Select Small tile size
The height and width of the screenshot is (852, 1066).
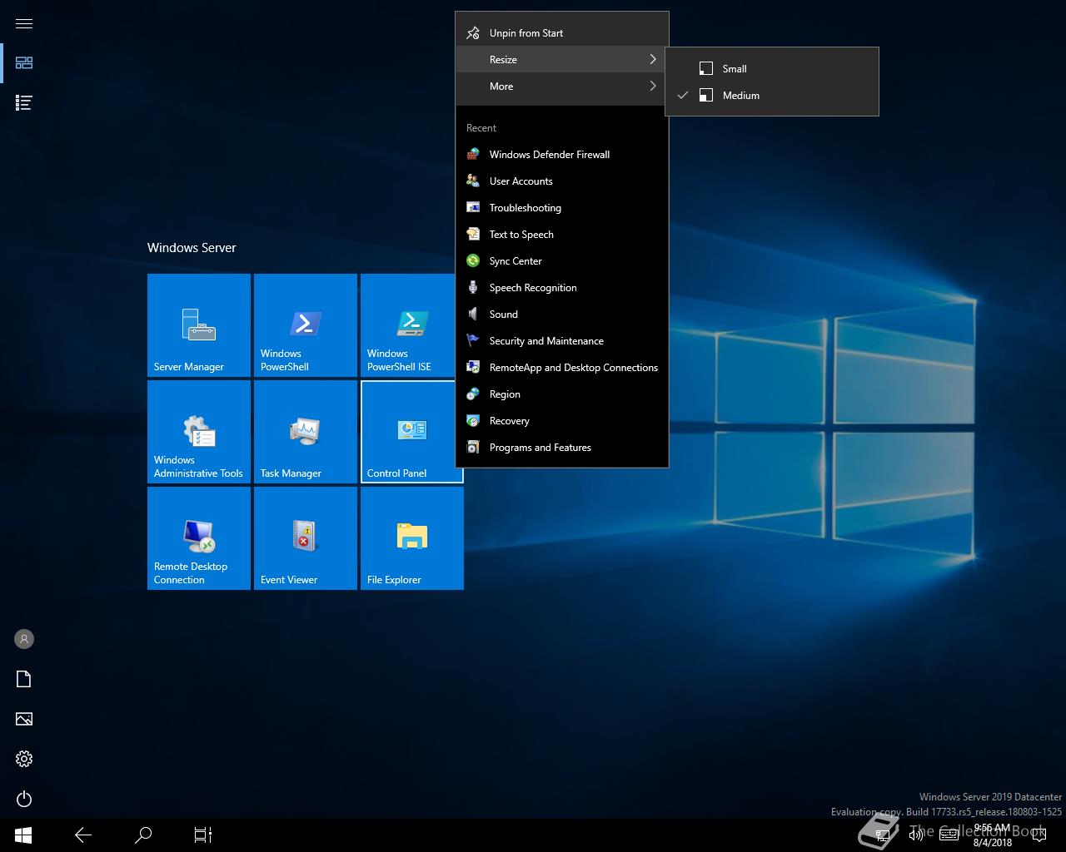tap(772, 69)
